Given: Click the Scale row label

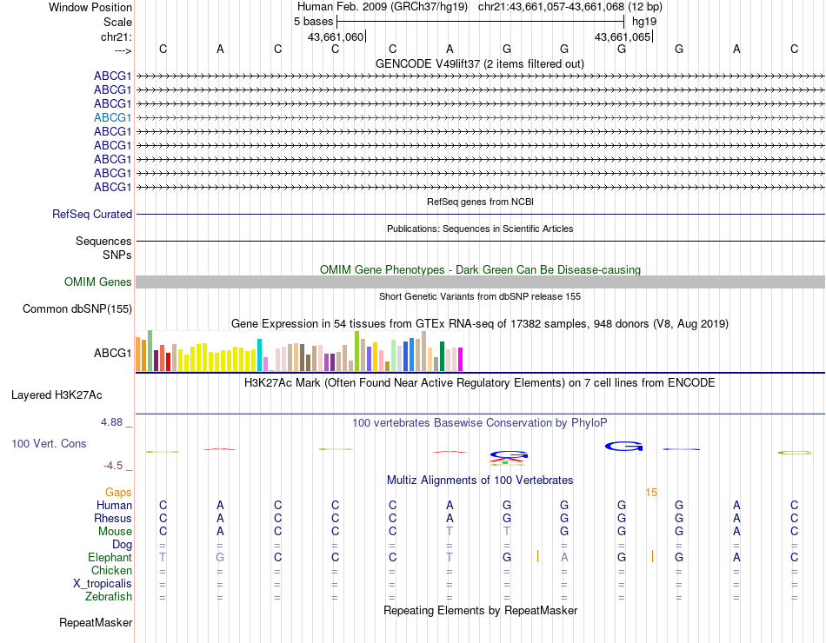Looking at the screenshot, I should click(117, 22).
